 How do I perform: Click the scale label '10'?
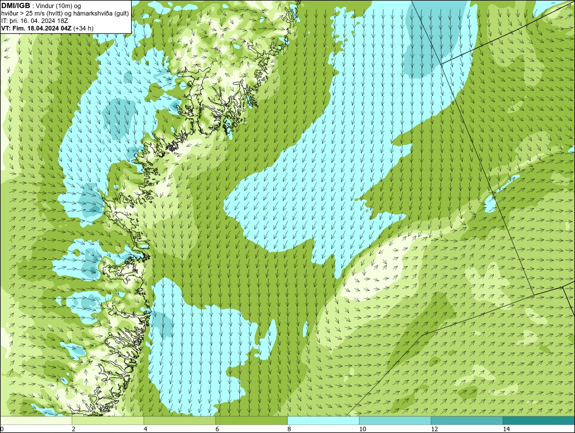pos(363,430)
